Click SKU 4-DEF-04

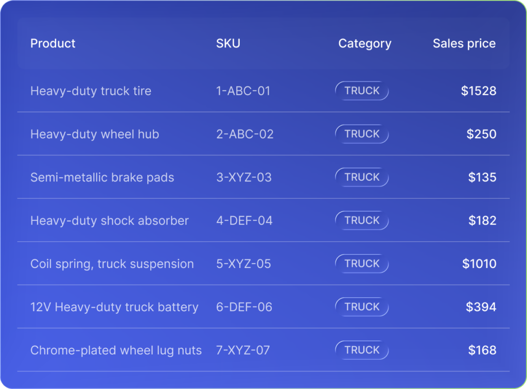coord(244,221)
